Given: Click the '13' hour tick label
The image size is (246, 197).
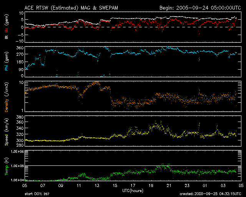Looking at the screenshot, I should pos(97,185).
